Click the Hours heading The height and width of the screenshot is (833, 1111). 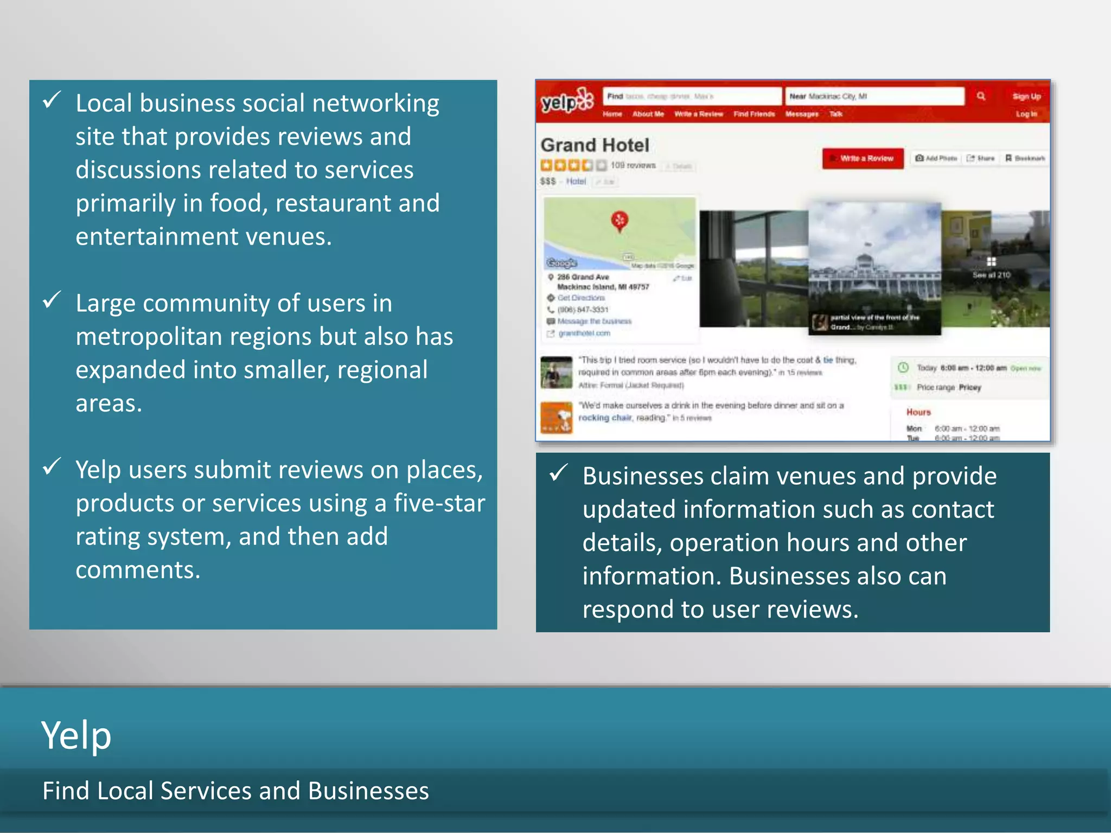coord(918,412)
